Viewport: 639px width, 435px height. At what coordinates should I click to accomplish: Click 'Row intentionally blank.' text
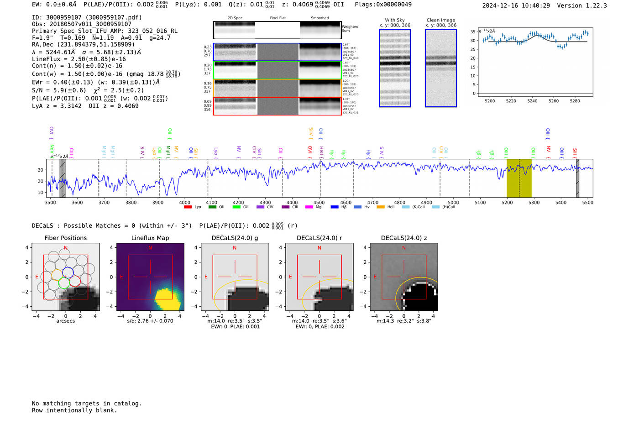tap(74, 410)
